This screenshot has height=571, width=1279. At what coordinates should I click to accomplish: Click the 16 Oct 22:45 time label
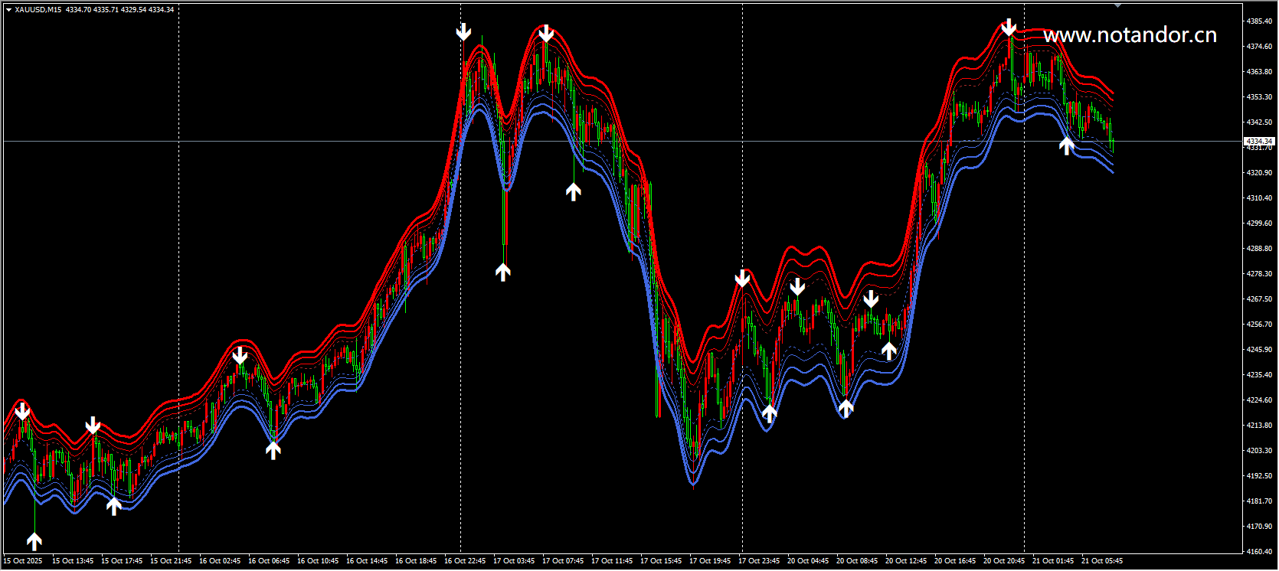pos(465,561)
